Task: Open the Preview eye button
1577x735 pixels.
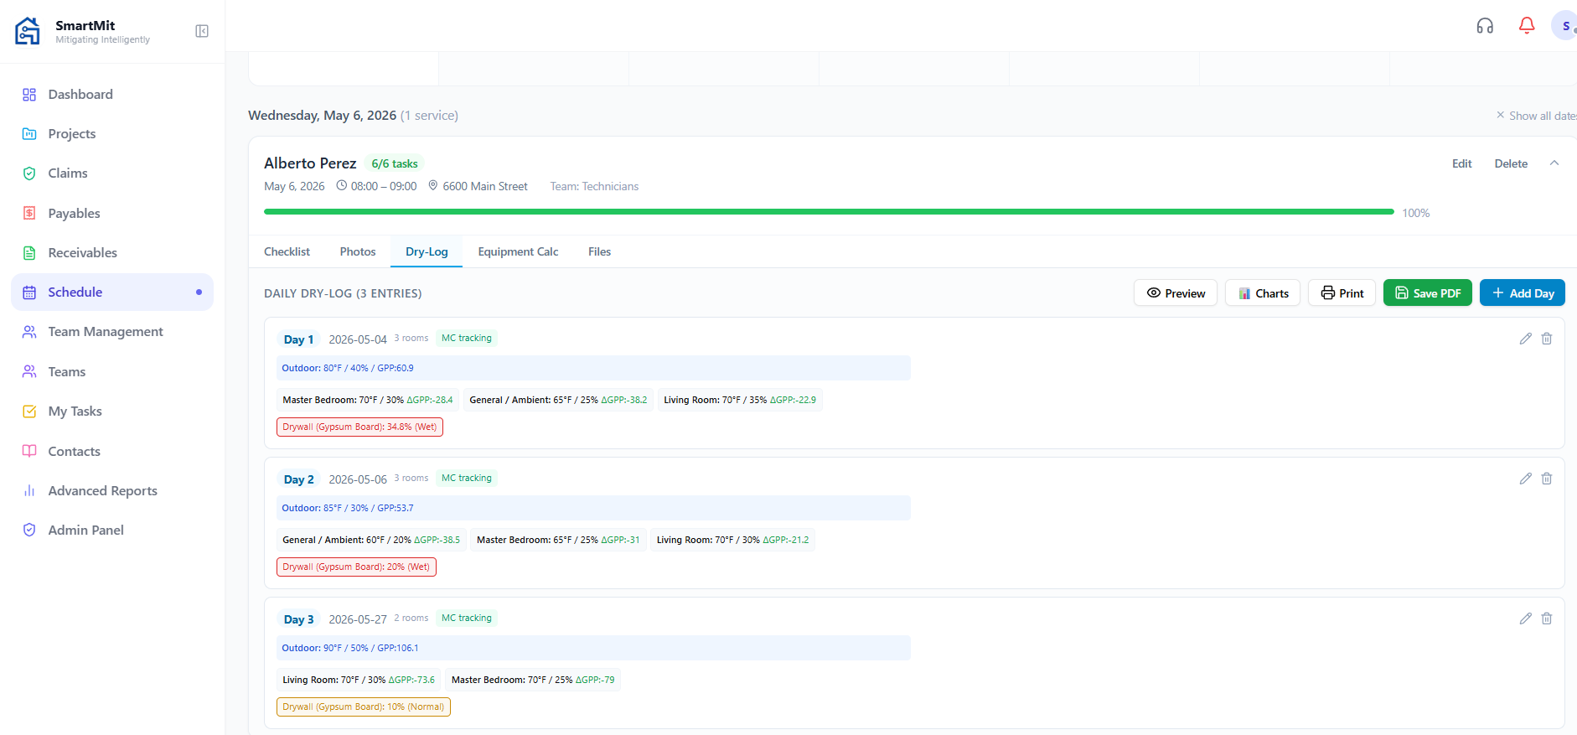Action: pos(1176,293)
